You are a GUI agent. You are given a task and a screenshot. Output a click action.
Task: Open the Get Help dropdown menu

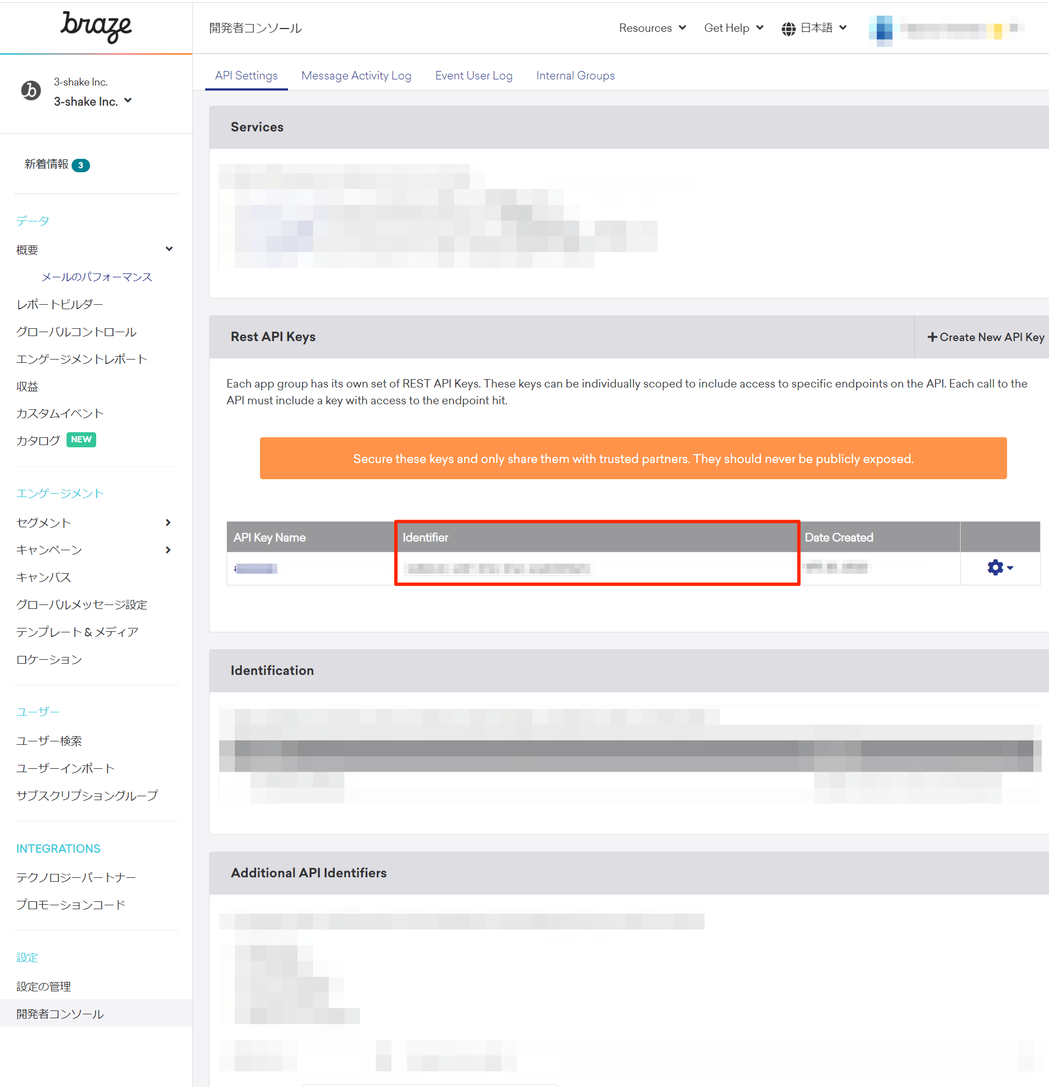coord(734,28)
